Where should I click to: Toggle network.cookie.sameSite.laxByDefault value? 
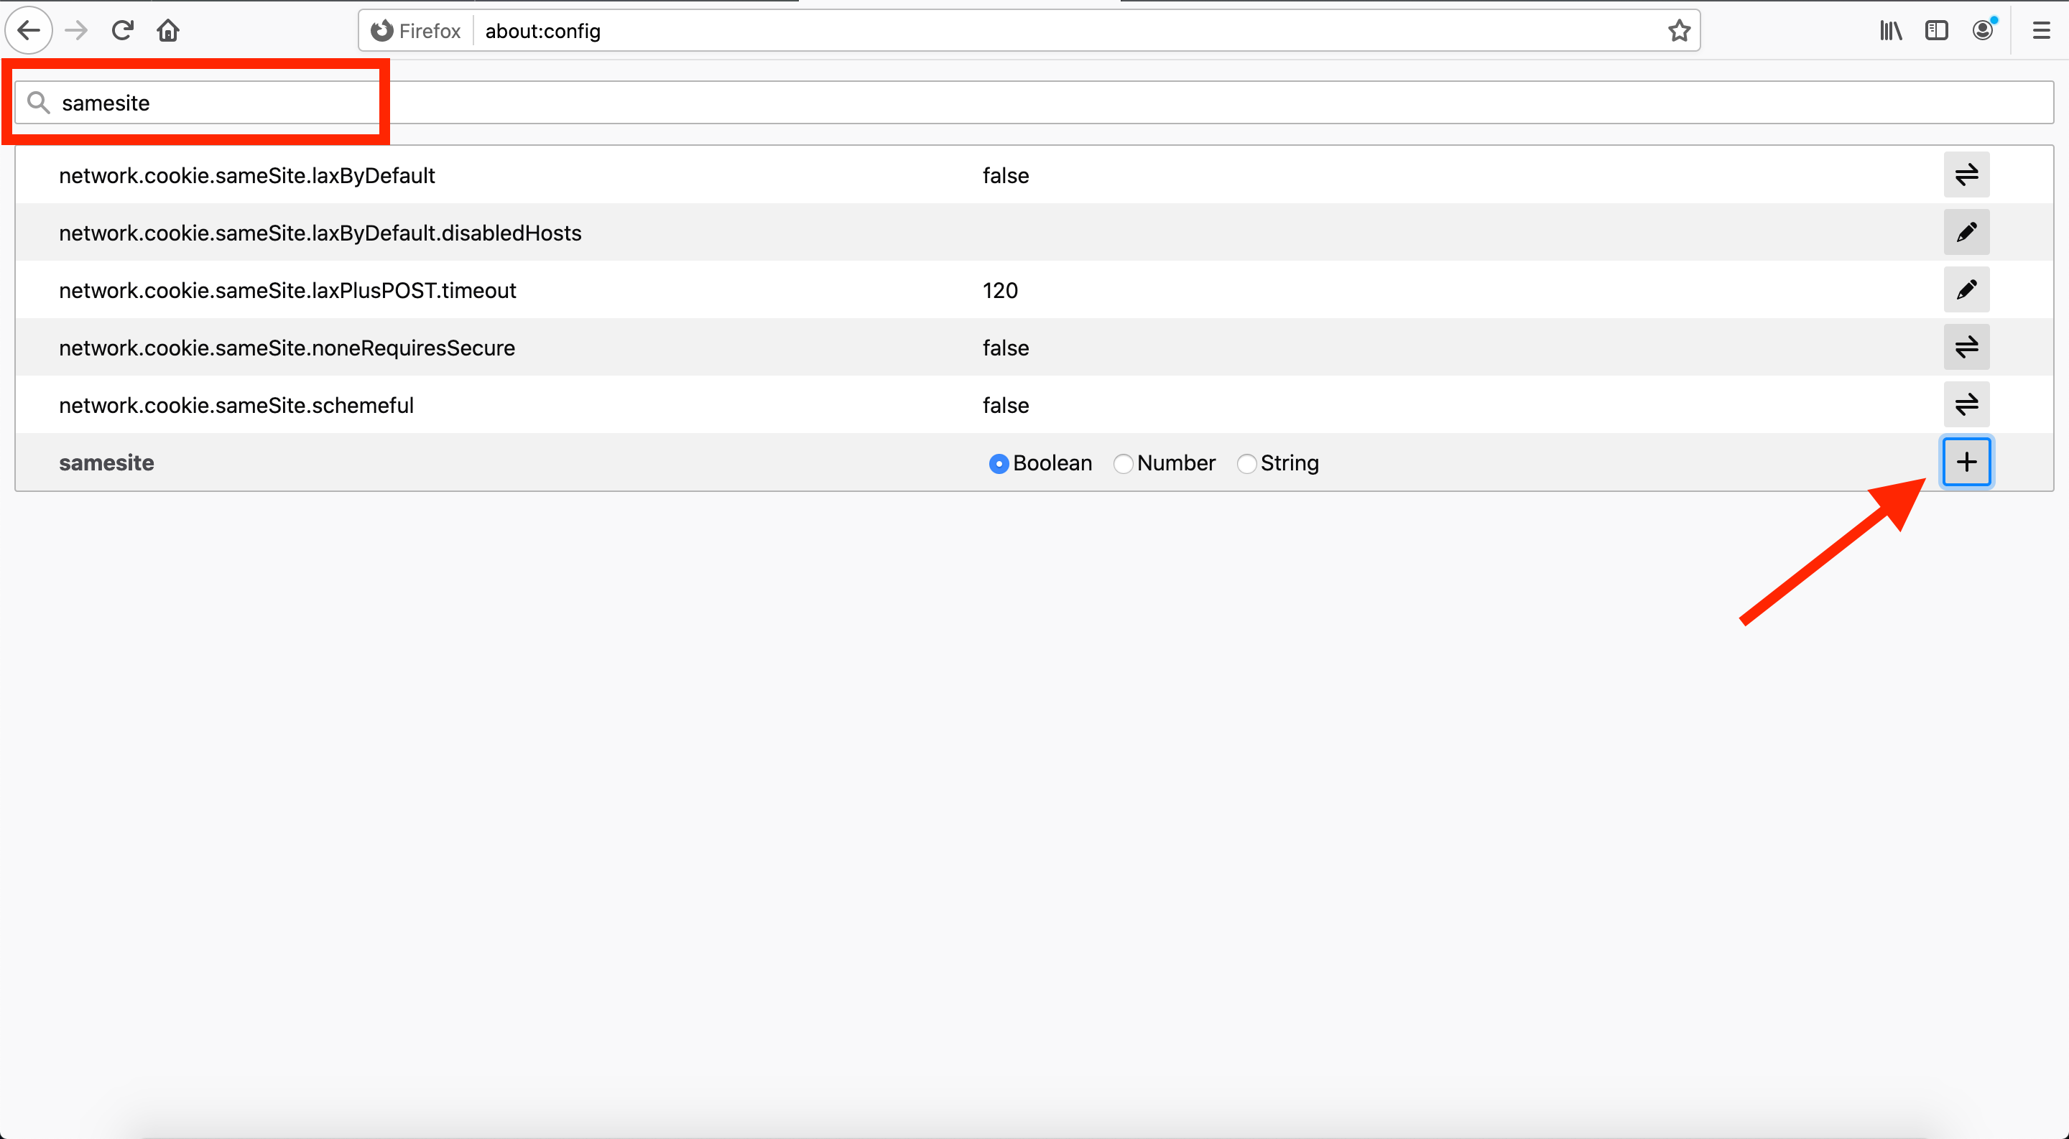1966,175
